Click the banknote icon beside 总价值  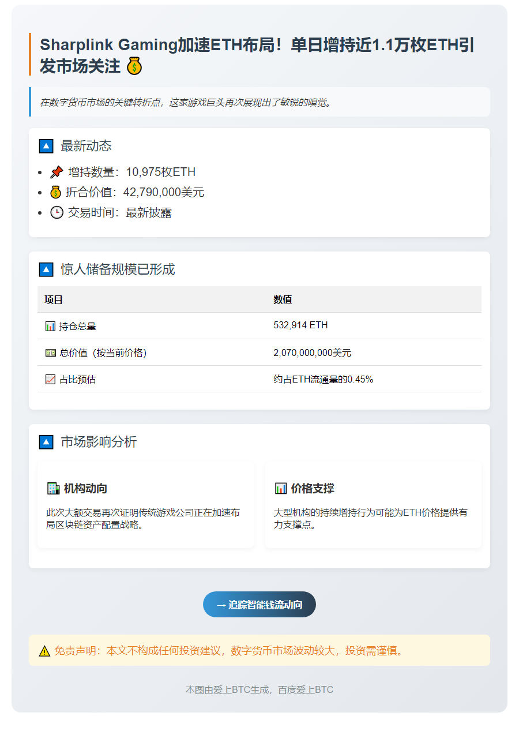pos(50,353)
